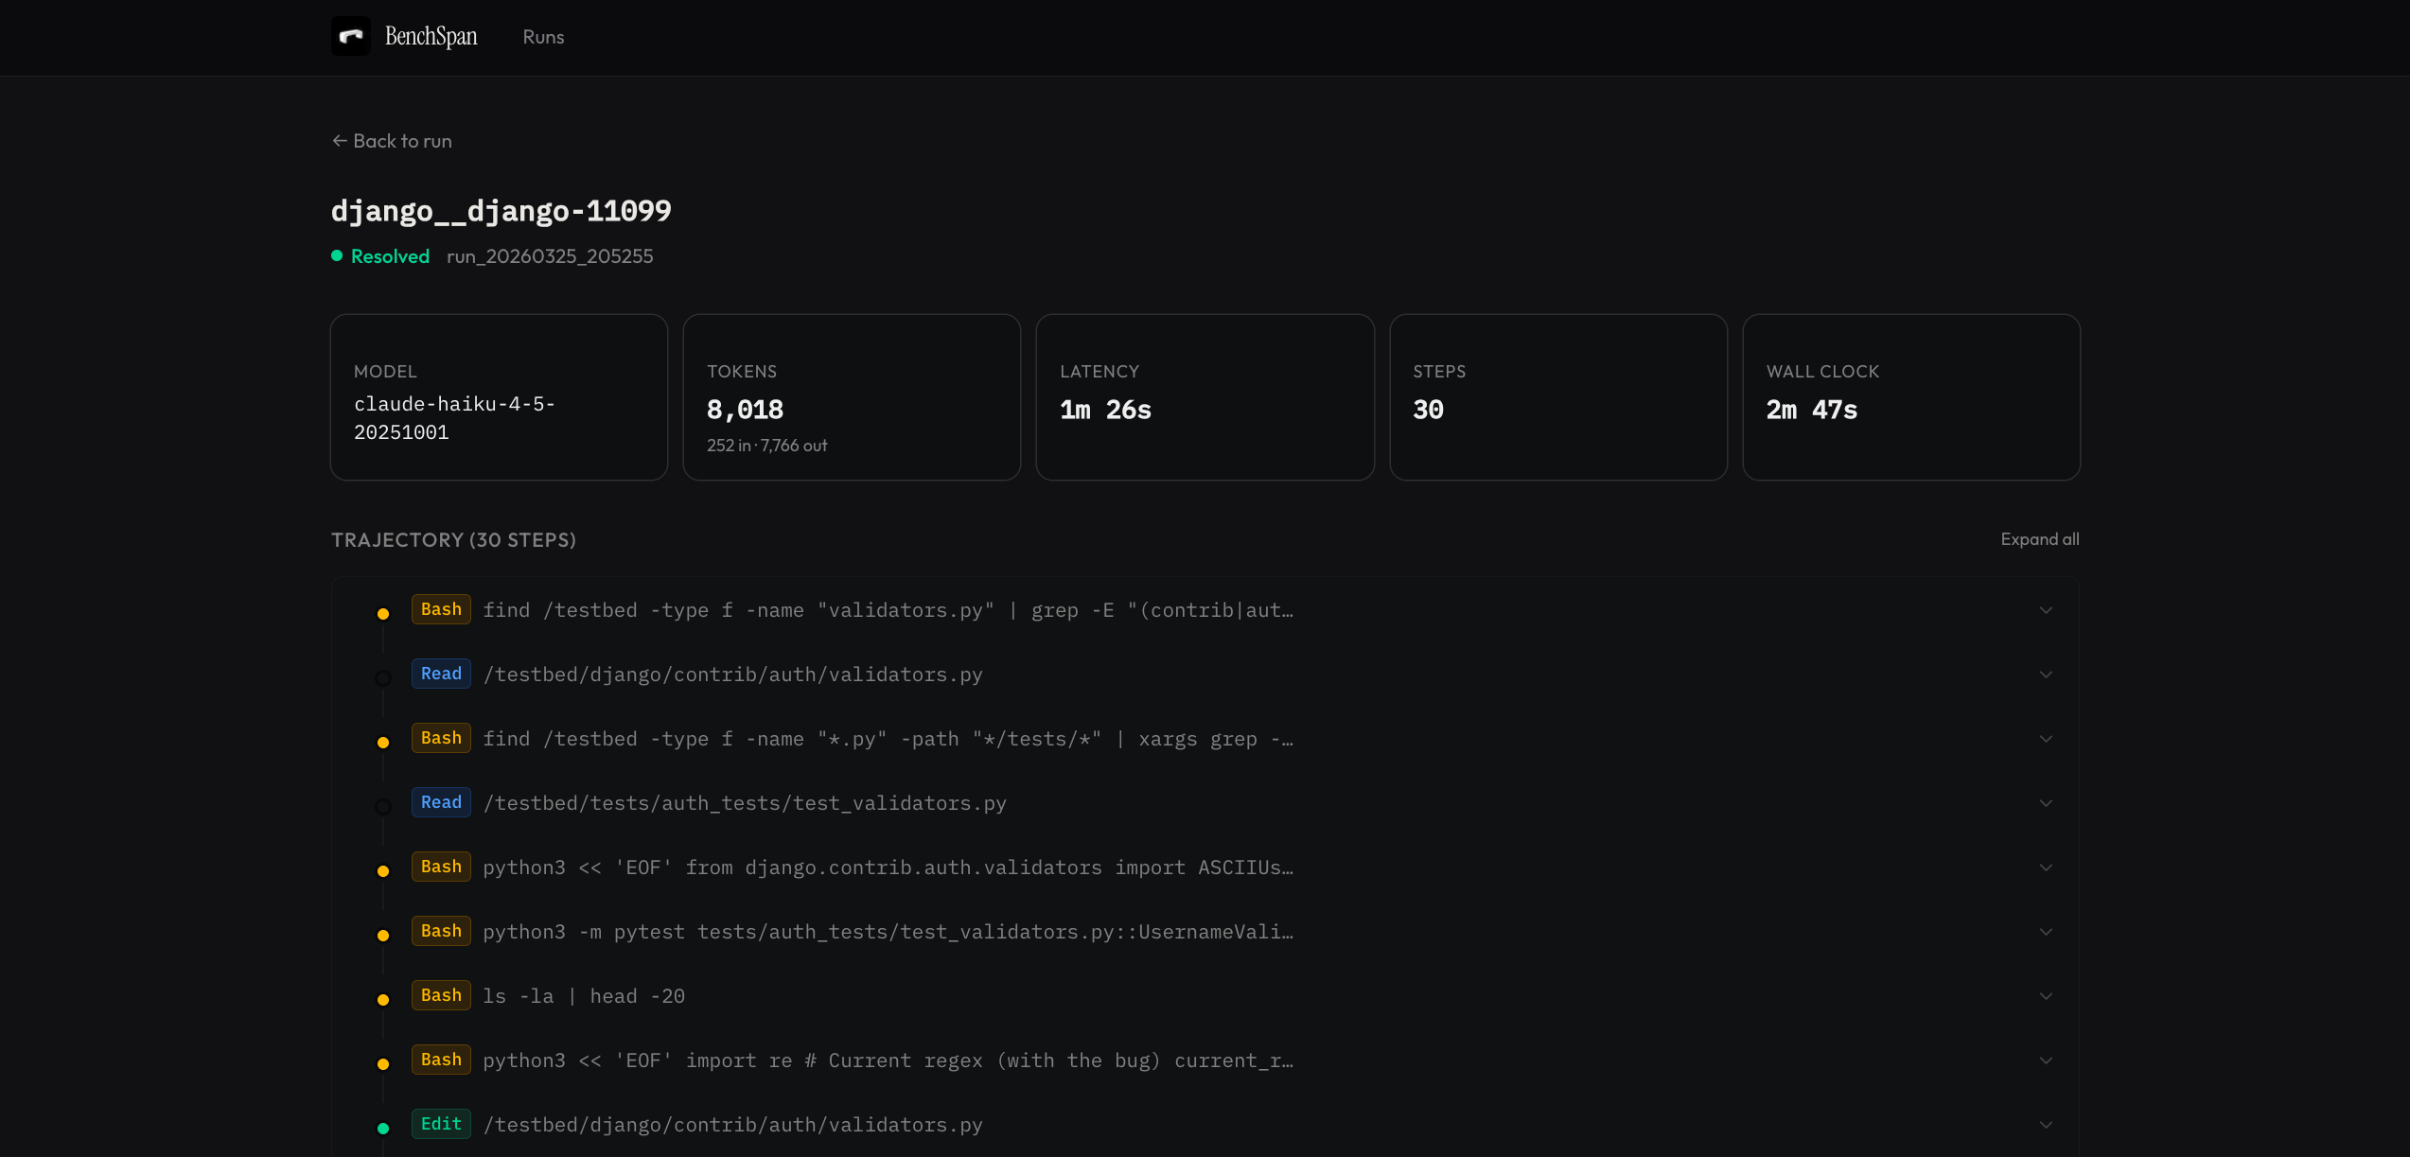Select the run_20260325_205255 run ID text
The image size is (2410, 1157).
[550, 256]
